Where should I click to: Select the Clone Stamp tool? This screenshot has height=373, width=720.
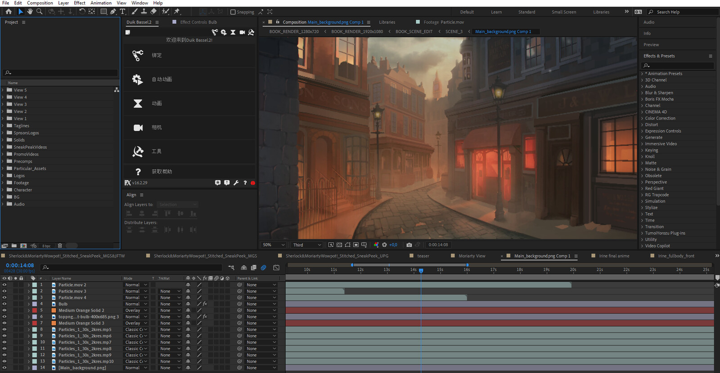[144, 12]
